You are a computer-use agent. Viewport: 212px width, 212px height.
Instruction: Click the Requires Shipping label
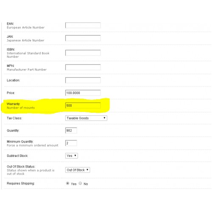point(21,183)
